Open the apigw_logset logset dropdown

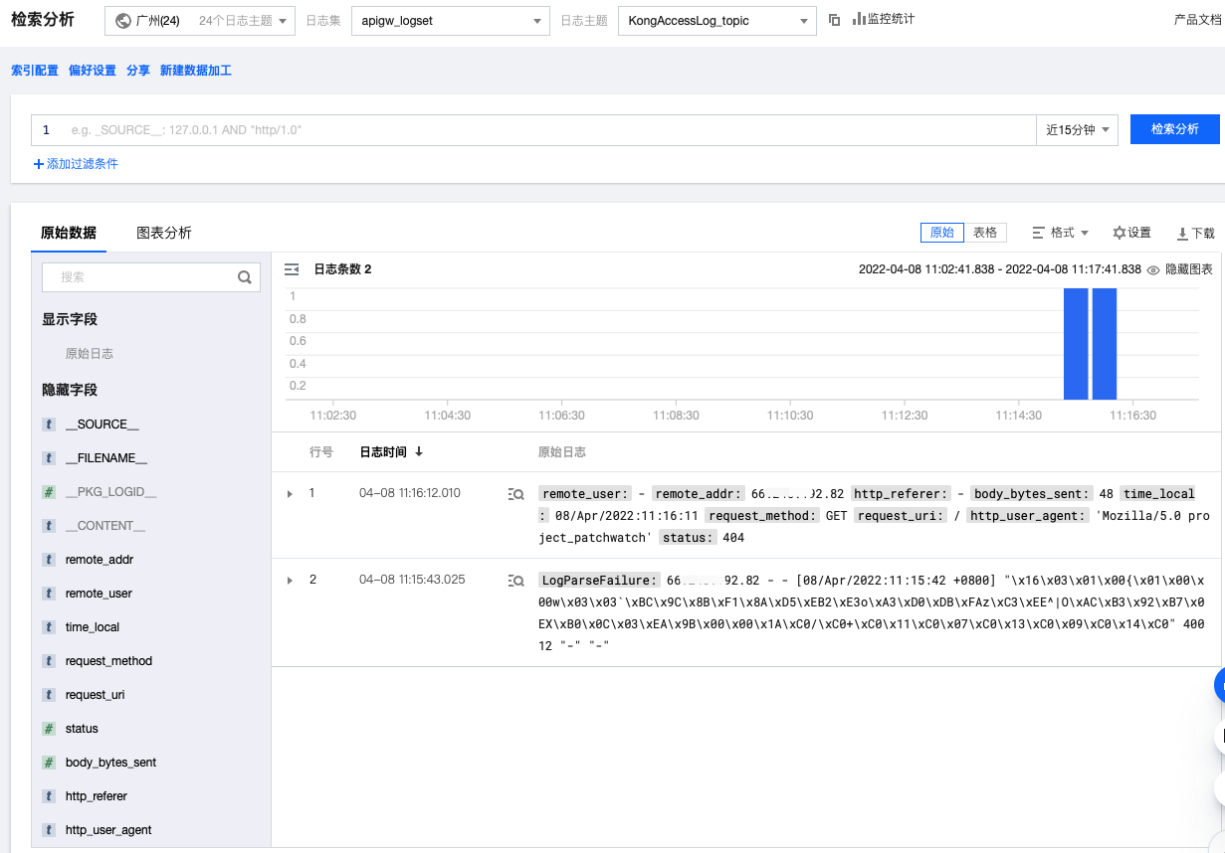point(451,20)
